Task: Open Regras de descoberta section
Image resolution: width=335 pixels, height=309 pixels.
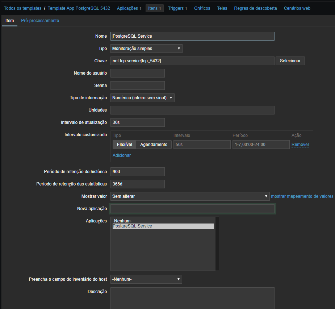Action: click(x=255, y=8)
